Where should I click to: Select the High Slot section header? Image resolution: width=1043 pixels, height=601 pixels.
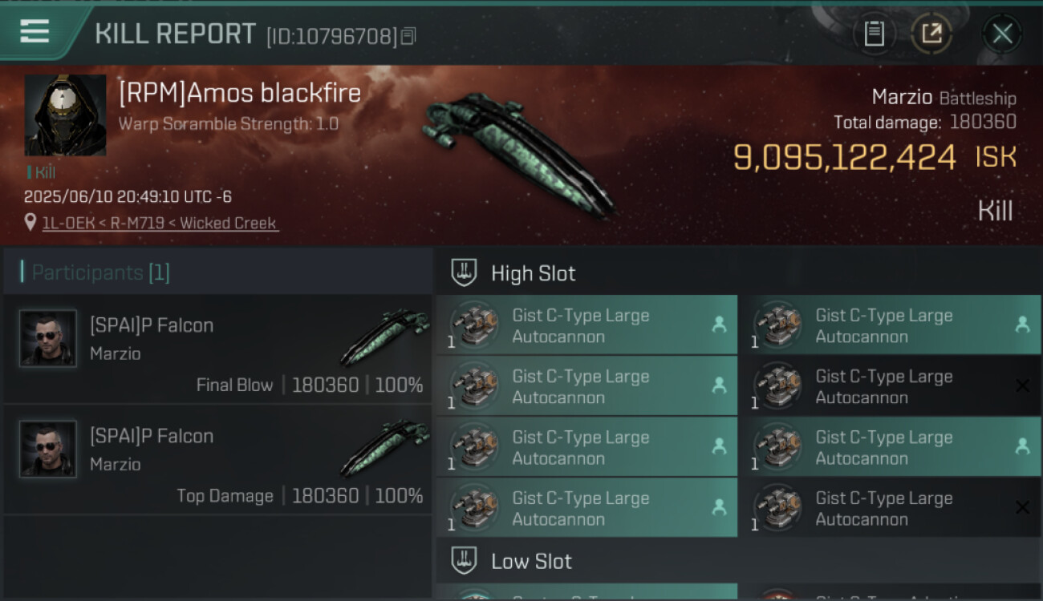[x=534, y=273]
